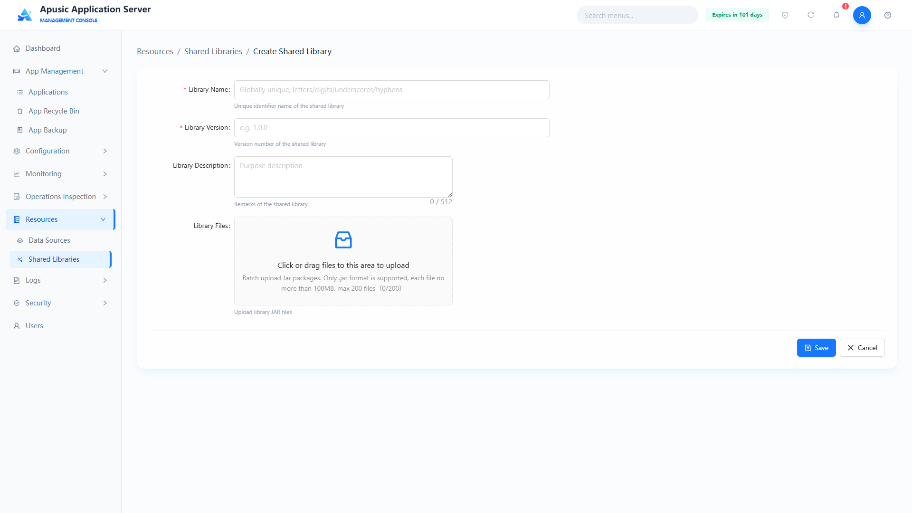Screen dimensions: 912x513
Task: Expand the Security chevron
Action: [105, 303]
